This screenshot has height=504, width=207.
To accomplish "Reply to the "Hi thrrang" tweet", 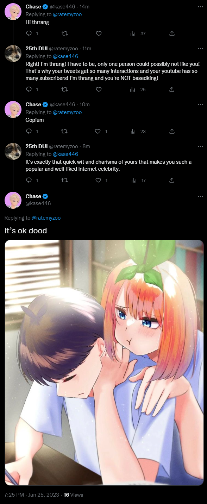I will coord(29,33).
